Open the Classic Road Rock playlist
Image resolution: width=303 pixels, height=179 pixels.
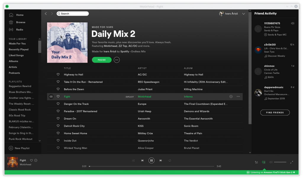click(20, 110)
